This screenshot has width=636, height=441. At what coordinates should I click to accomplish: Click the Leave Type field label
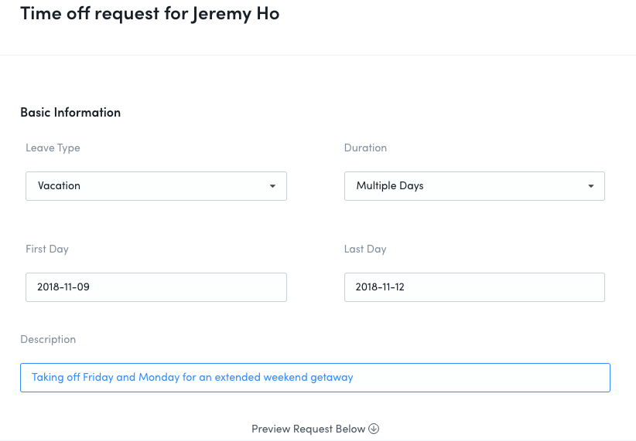(53, 148)
